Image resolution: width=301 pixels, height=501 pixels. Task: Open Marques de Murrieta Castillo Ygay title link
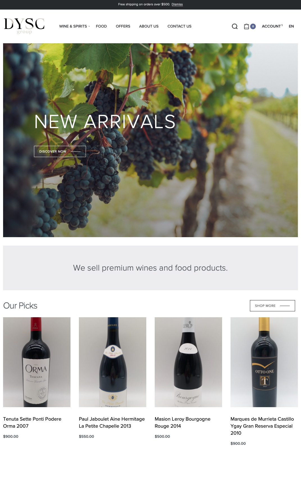tap(262, 426)
